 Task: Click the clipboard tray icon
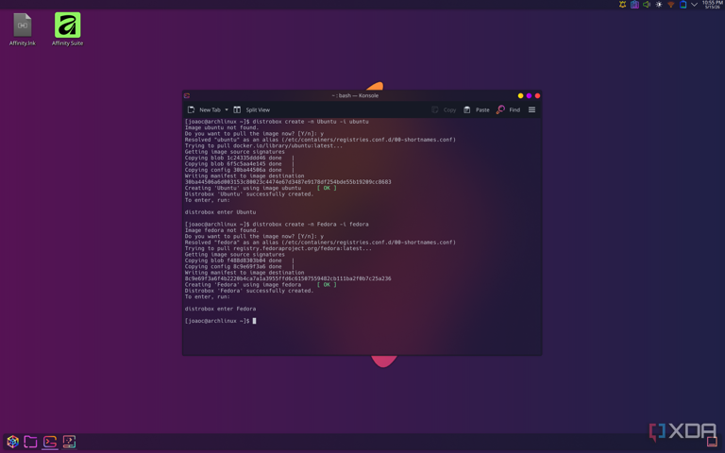(634, 4)
